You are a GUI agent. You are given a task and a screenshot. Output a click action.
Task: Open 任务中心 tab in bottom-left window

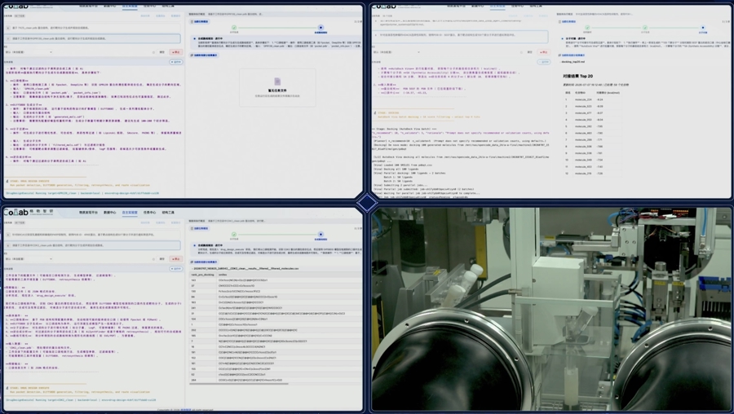click(149, 213)
